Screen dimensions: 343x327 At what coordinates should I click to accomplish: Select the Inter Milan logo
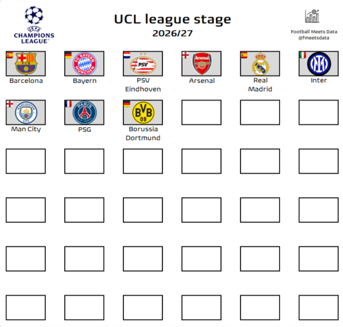point(319,64)
